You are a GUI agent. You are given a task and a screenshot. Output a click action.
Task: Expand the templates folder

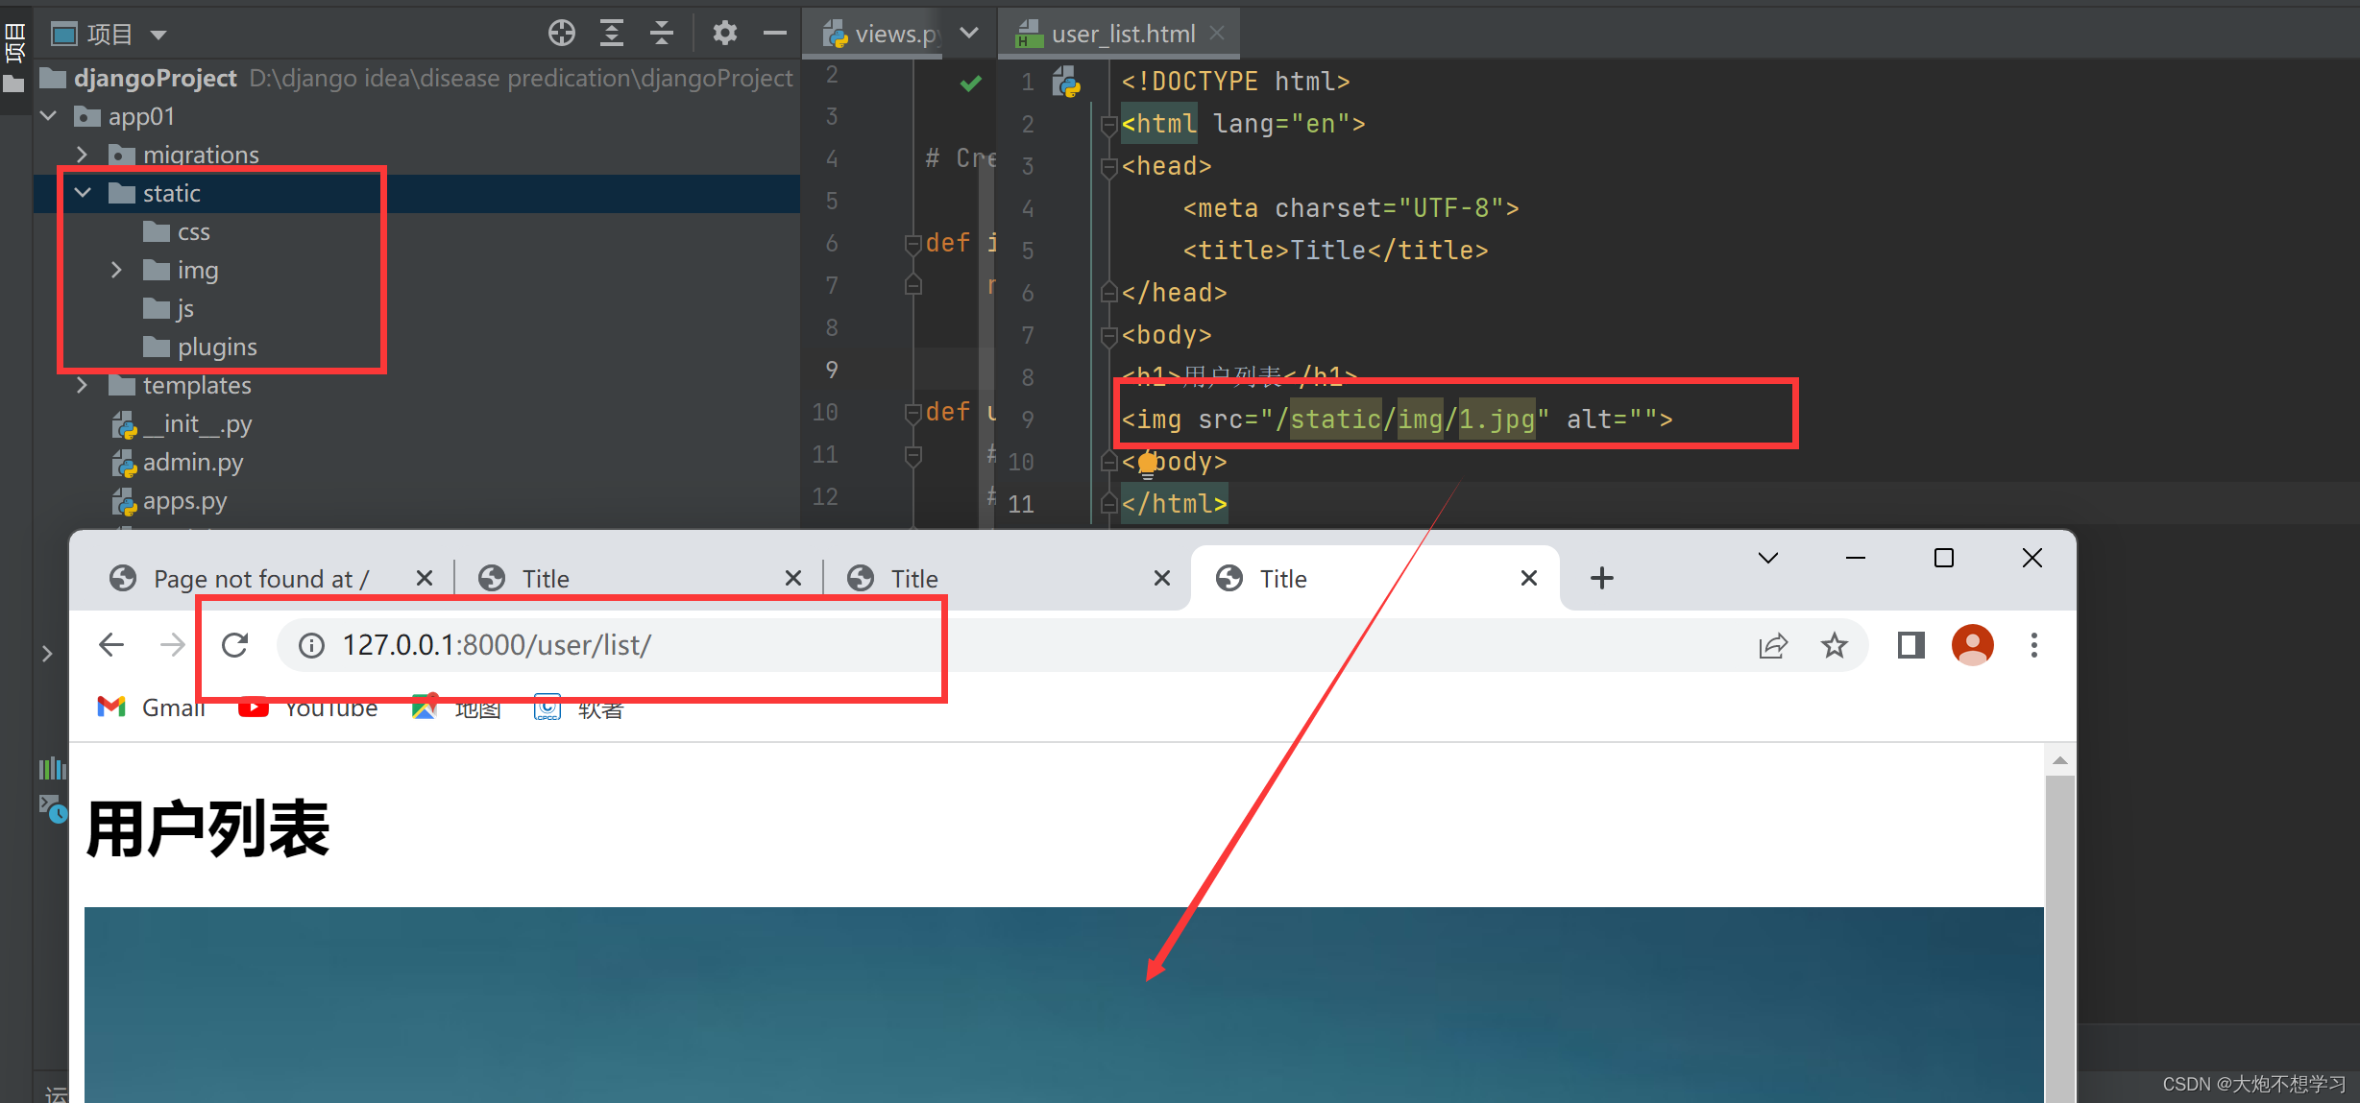tap(82, 385)
